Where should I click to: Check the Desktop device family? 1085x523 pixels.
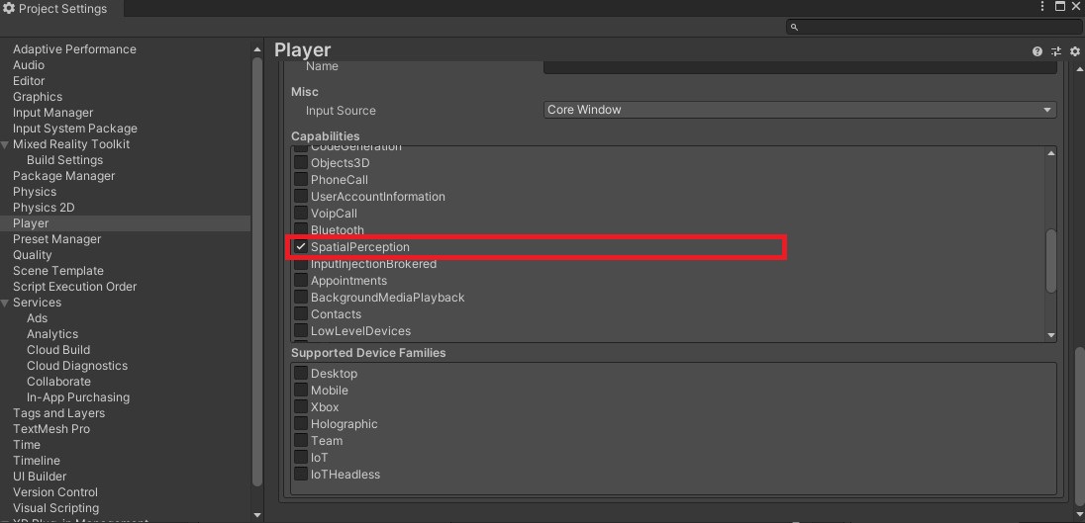[301, 373]
